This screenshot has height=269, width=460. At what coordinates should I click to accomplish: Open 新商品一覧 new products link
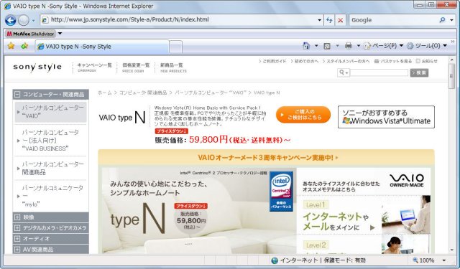pos(173,67)
